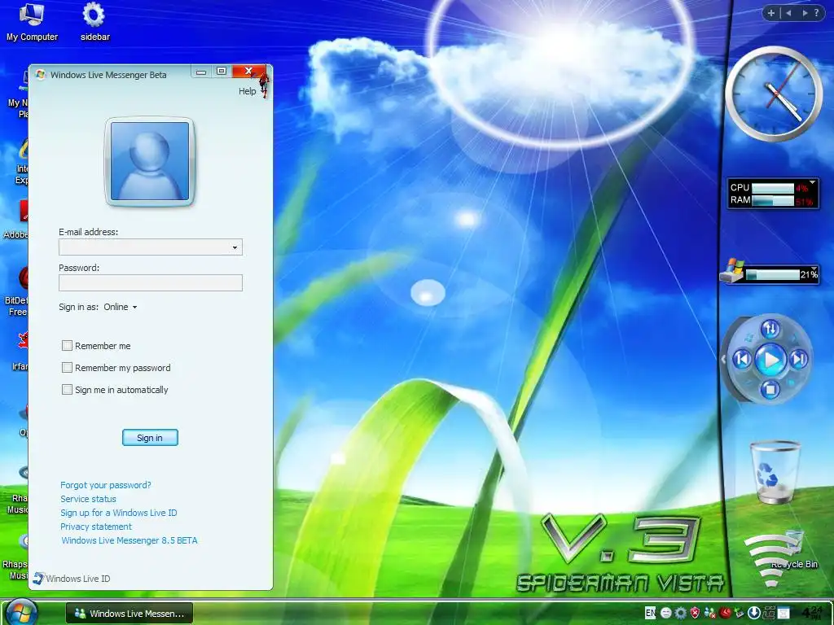Open the Service status link

point(88,499)
